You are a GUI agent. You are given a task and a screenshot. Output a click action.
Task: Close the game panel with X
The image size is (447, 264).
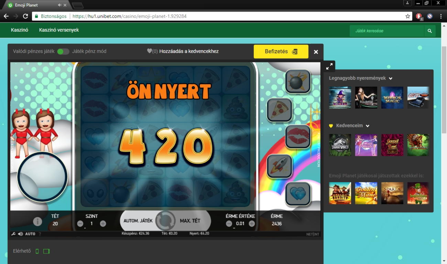pos(316,52)
